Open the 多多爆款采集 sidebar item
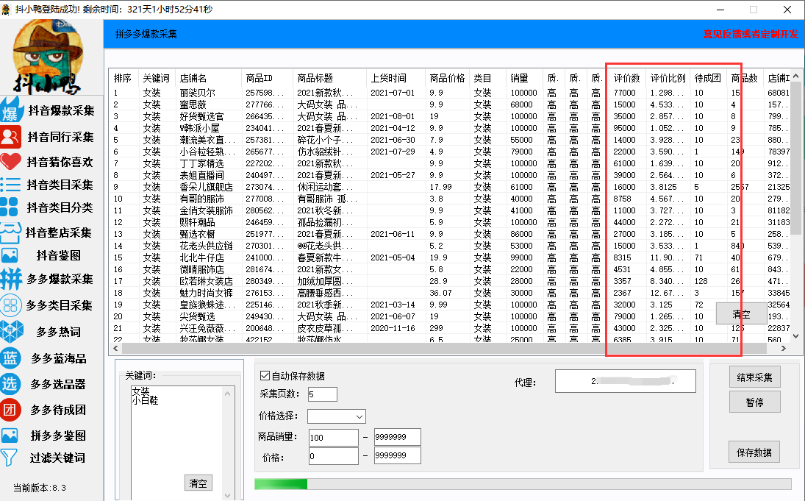 10,280
